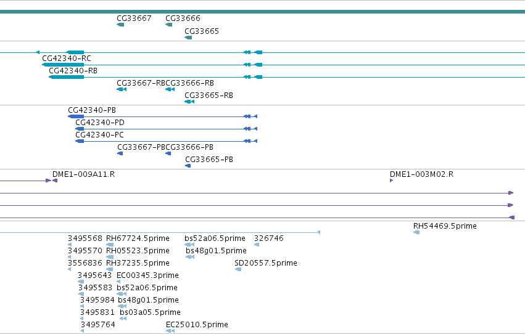Click the CG42340-PD protein feature block
Screen dimensions: 525x334
[80, 129]
